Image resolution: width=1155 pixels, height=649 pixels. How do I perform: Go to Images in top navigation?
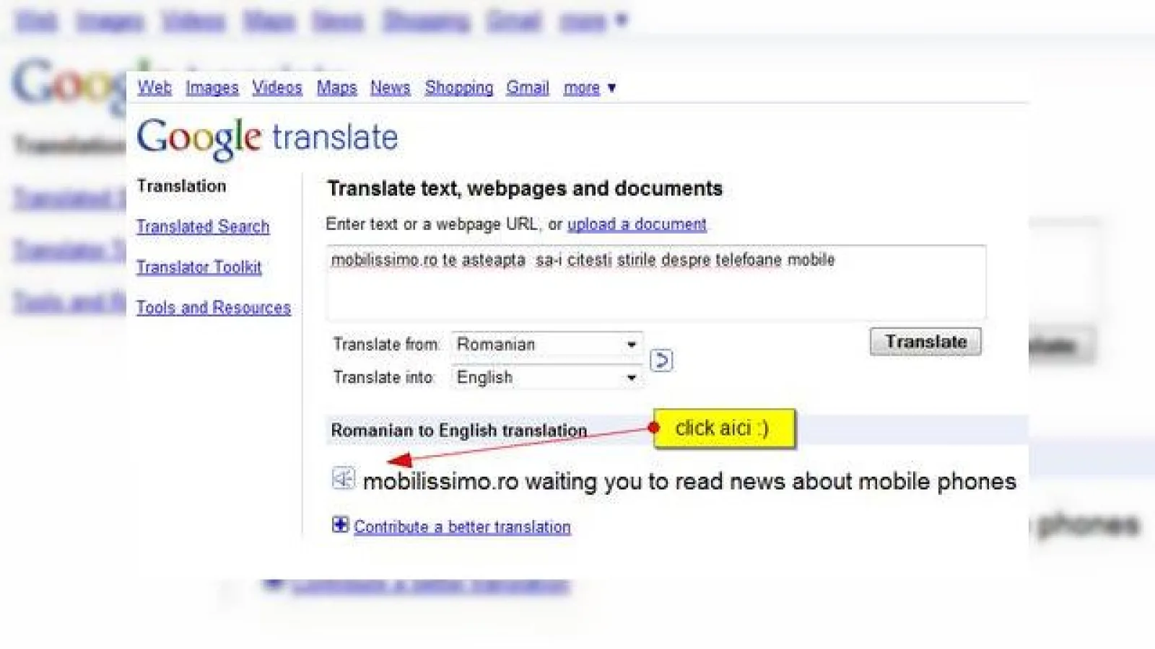(x=212, y=87)
